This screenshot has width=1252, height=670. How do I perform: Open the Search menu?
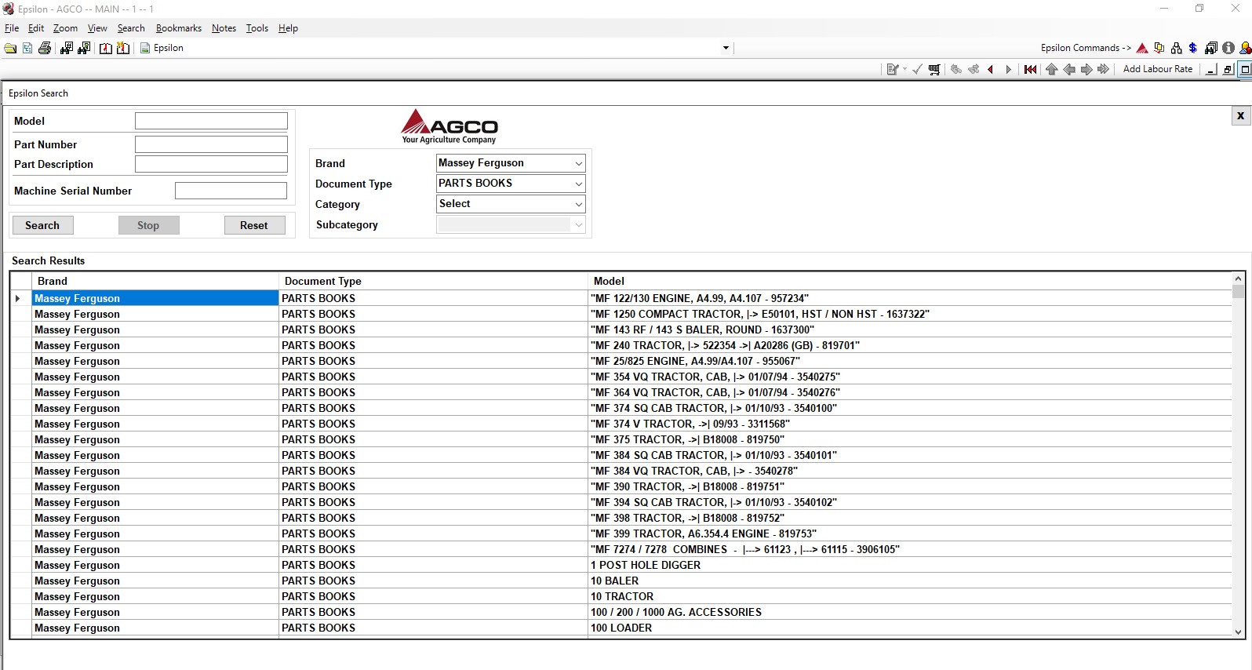(x=131, y=28)
